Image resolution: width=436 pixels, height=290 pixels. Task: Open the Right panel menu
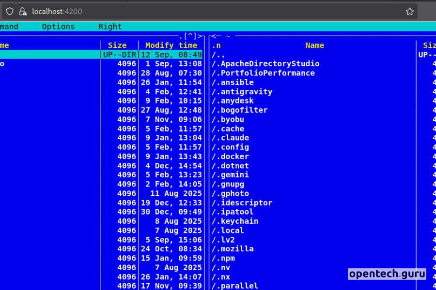coord(110,27)
